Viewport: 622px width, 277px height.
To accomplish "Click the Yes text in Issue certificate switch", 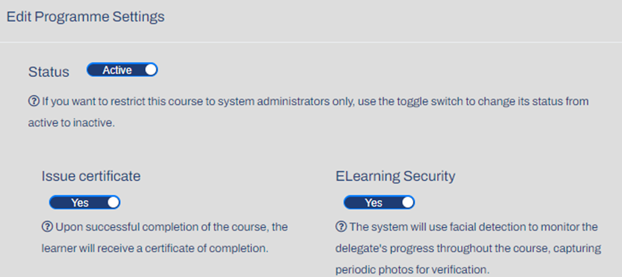I will [80, 203].
